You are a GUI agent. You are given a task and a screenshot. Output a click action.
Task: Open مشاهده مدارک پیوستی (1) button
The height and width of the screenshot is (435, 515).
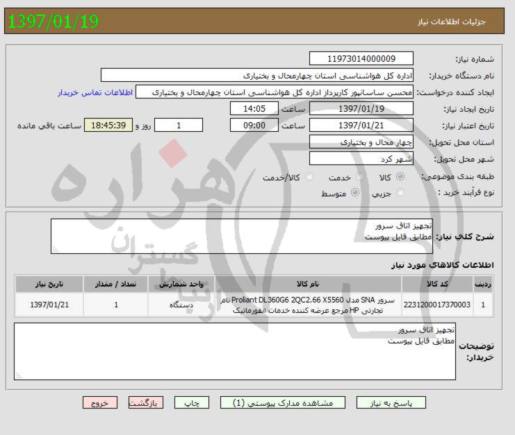(283, 402)
